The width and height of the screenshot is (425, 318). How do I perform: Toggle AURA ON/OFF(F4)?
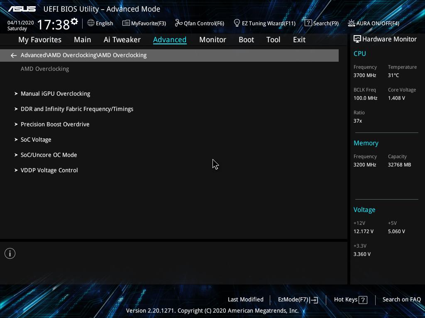tap(378, 23)
